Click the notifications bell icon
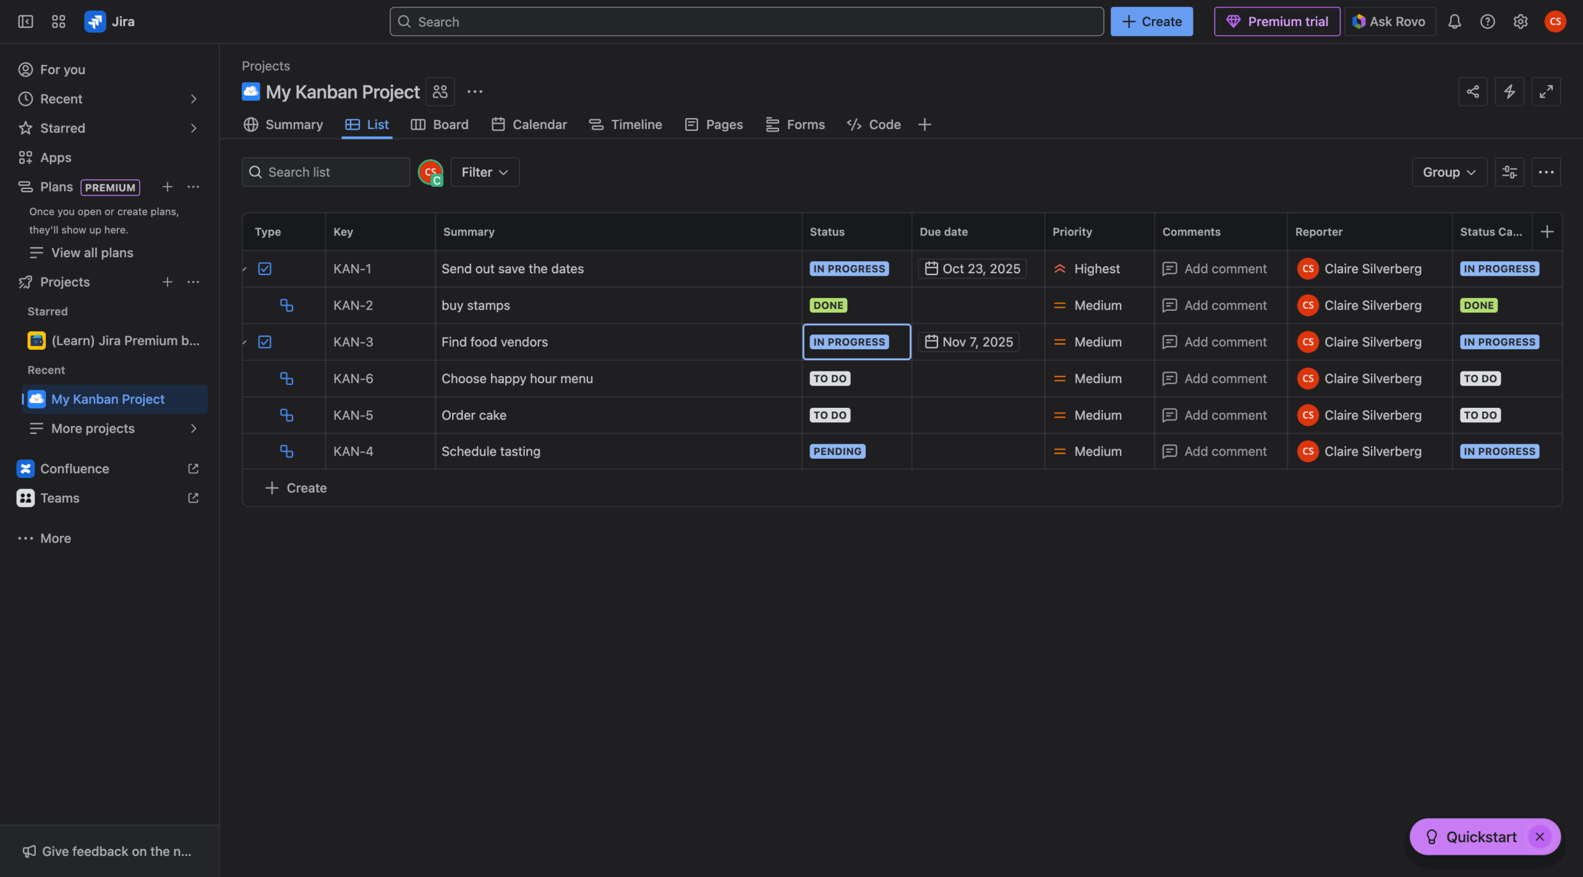The height and width of the screenshot is (877, 1583). pos(1454,21)
